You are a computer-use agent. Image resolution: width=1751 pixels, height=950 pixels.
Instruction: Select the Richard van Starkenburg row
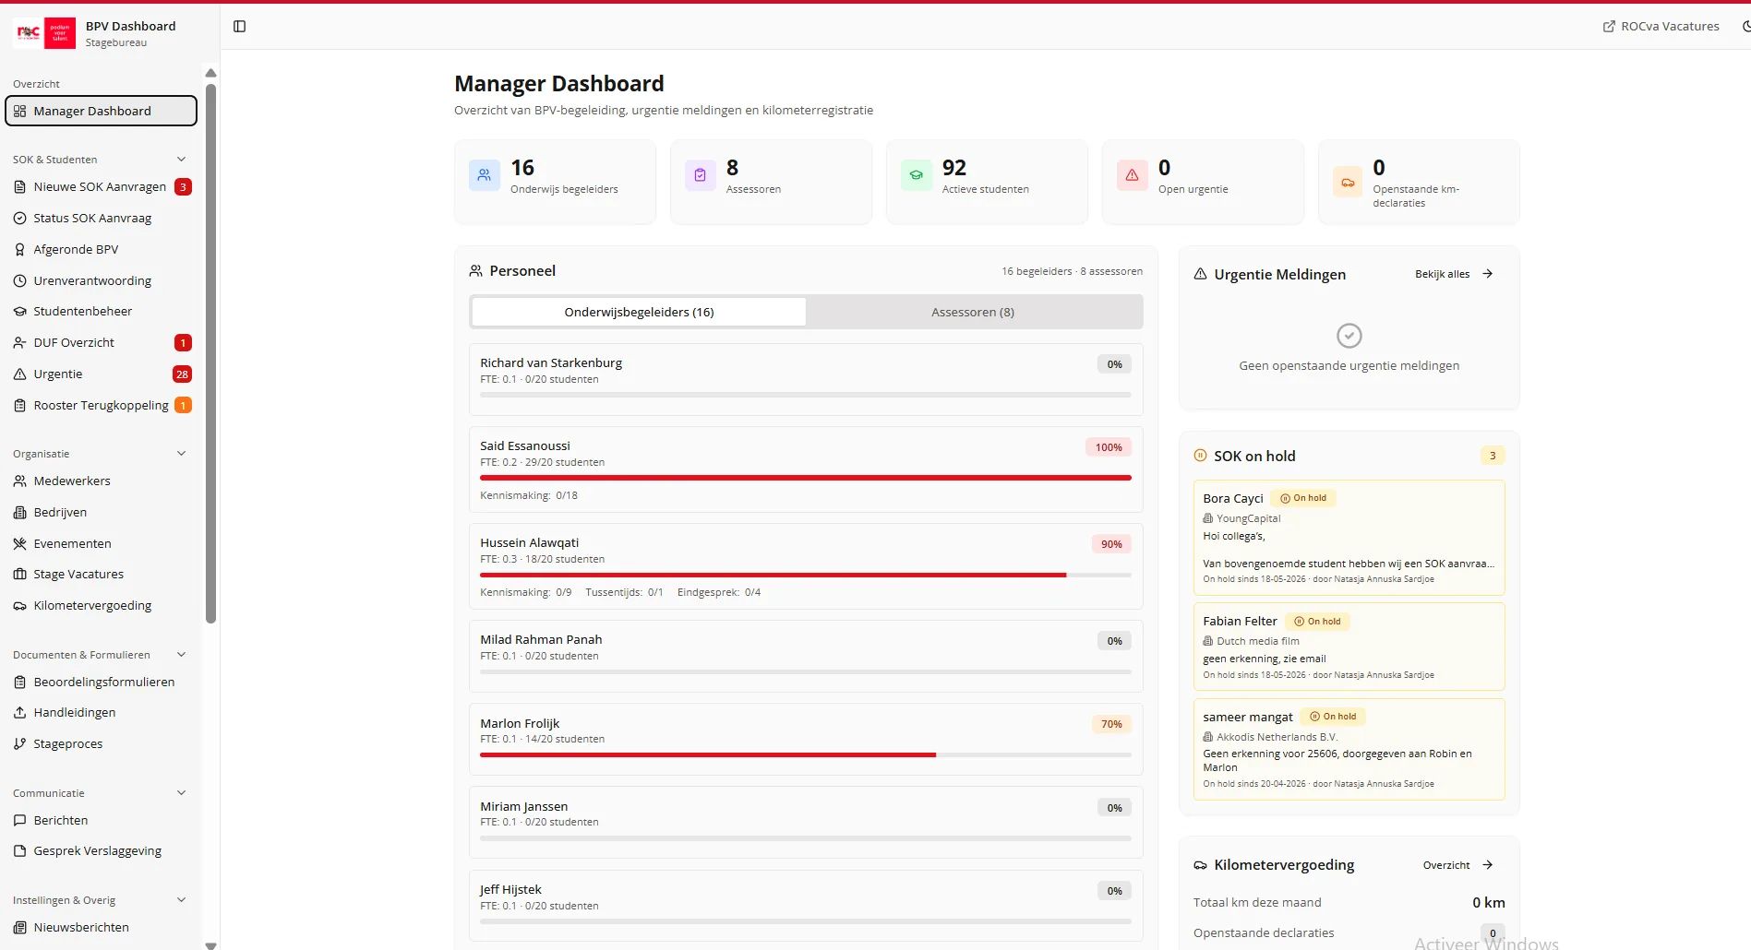806,379
